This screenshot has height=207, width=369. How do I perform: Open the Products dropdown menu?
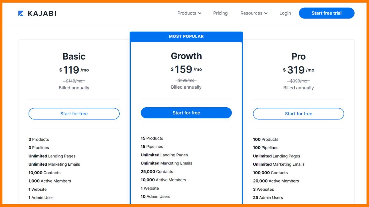[x=189, y=13]
